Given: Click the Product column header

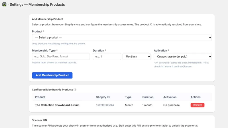Looking at the screenshot, I should tap(40, 97).
